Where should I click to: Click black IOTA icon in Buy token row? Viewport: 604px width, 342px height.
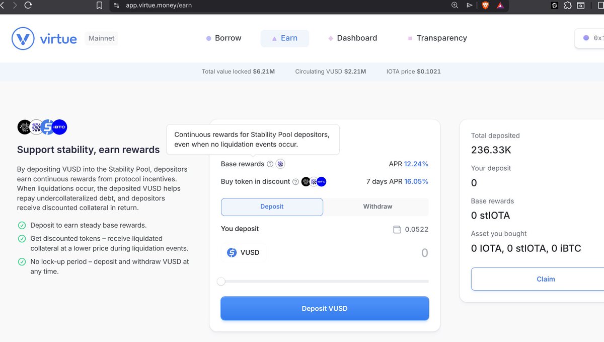coord(306,181)
